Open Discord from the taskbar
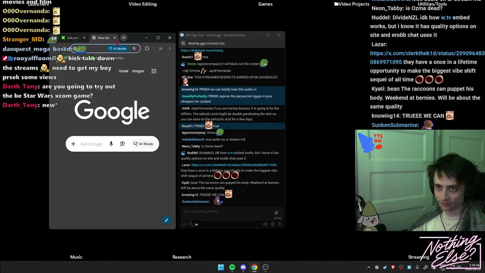The image size is (485, 273). (243, 267)
